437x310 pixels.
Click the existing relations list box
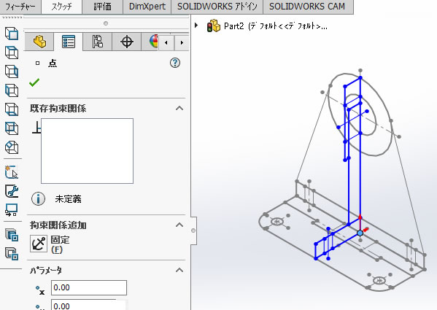(x=88, y=151)
